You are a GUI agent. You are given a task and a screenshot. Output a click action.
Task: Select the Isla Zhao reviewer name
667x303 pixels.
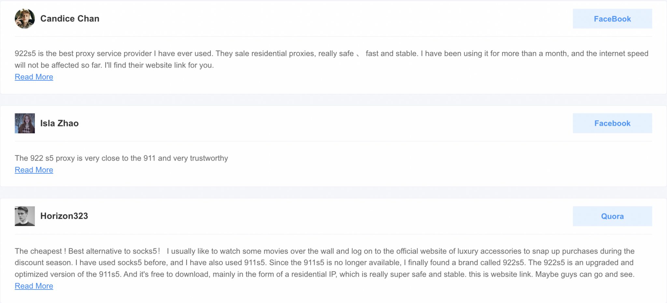coord(59,123)
